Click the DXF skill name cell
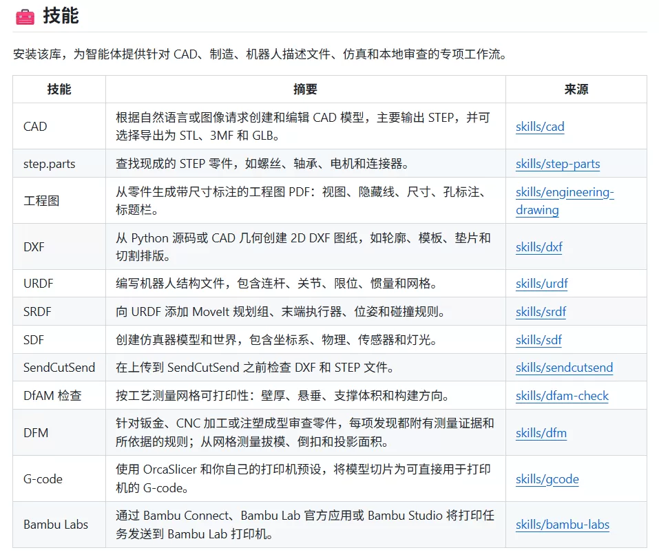 pos(59,246)
